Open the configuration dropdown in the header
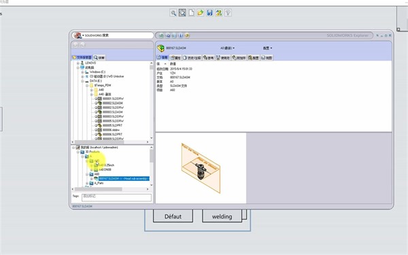The width and height of the screenshot is (408, 255). pyautogui.click(x=267, y=48)
